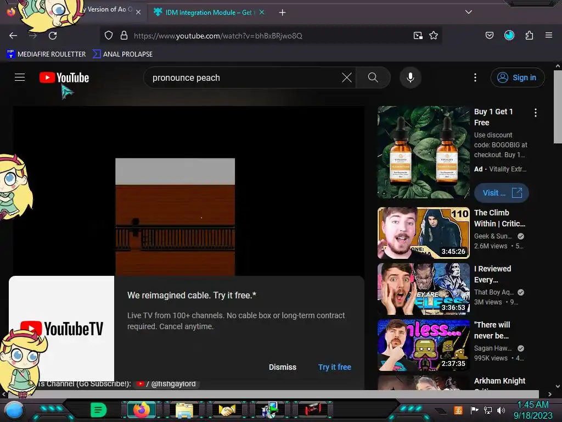The height and width of the screenshot is (422, 562).
Task: Open the @fishgaylord channel link
Action: coord(167,384)
